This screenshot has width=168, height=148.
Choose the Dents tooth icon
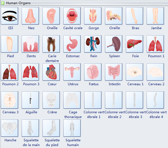[x=30, y=44]
